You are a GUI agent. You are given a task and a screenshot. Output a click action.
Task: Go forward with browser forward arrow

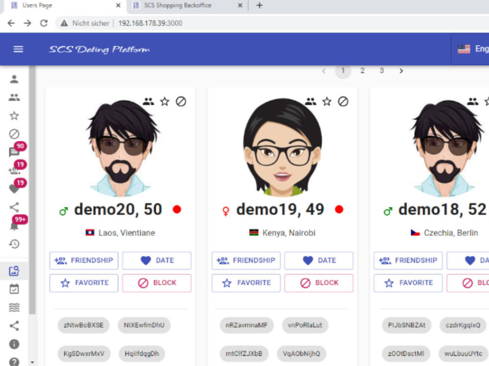point(27,23)
